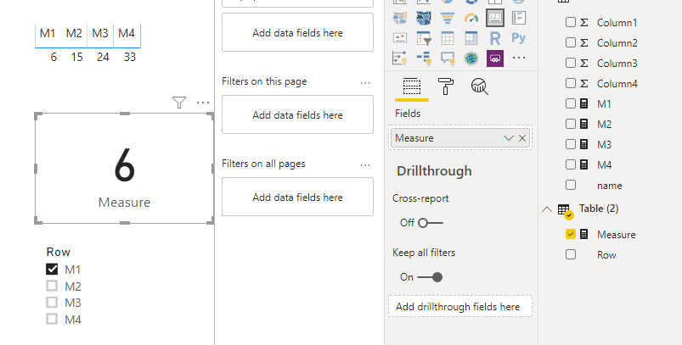Viewport: 682px width, 345px height.
Task: Click the Add drillthrough fields here well
Action: 460,306
